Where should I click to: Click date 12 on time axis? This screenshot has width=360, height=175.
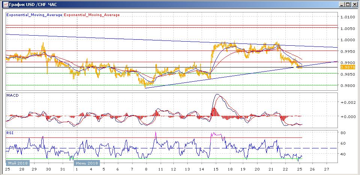173,169
